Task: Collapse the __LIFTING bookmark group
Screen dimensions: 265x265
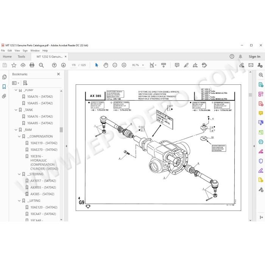Action: [19, 201]
